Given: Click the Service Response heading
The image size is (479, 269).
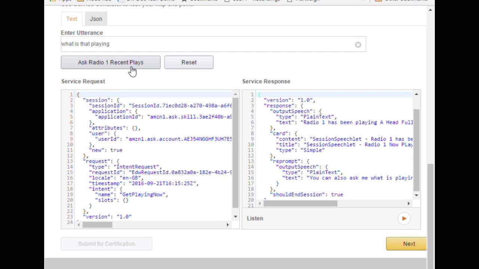Looking at the screenshot, I should click(266, 81).
